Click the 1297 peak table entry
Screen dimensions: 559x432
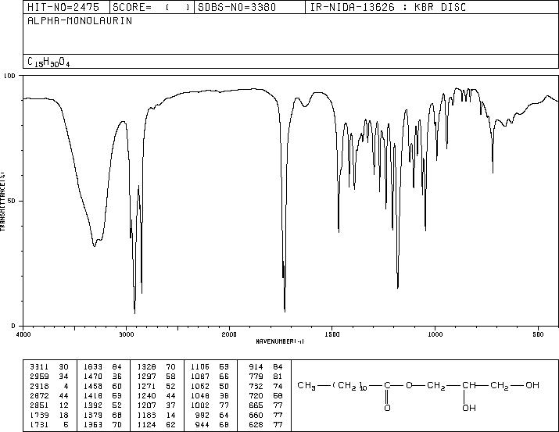(156, 377)
